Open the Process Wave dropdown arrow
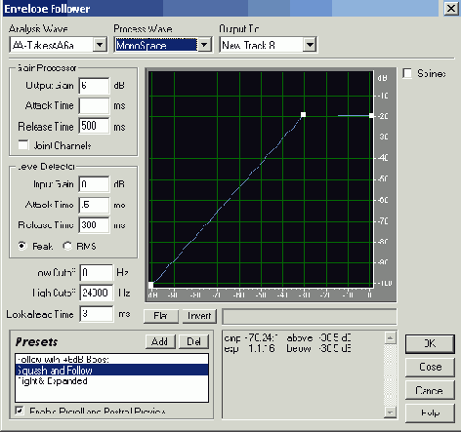461x432 pixels. pos(204,45)
